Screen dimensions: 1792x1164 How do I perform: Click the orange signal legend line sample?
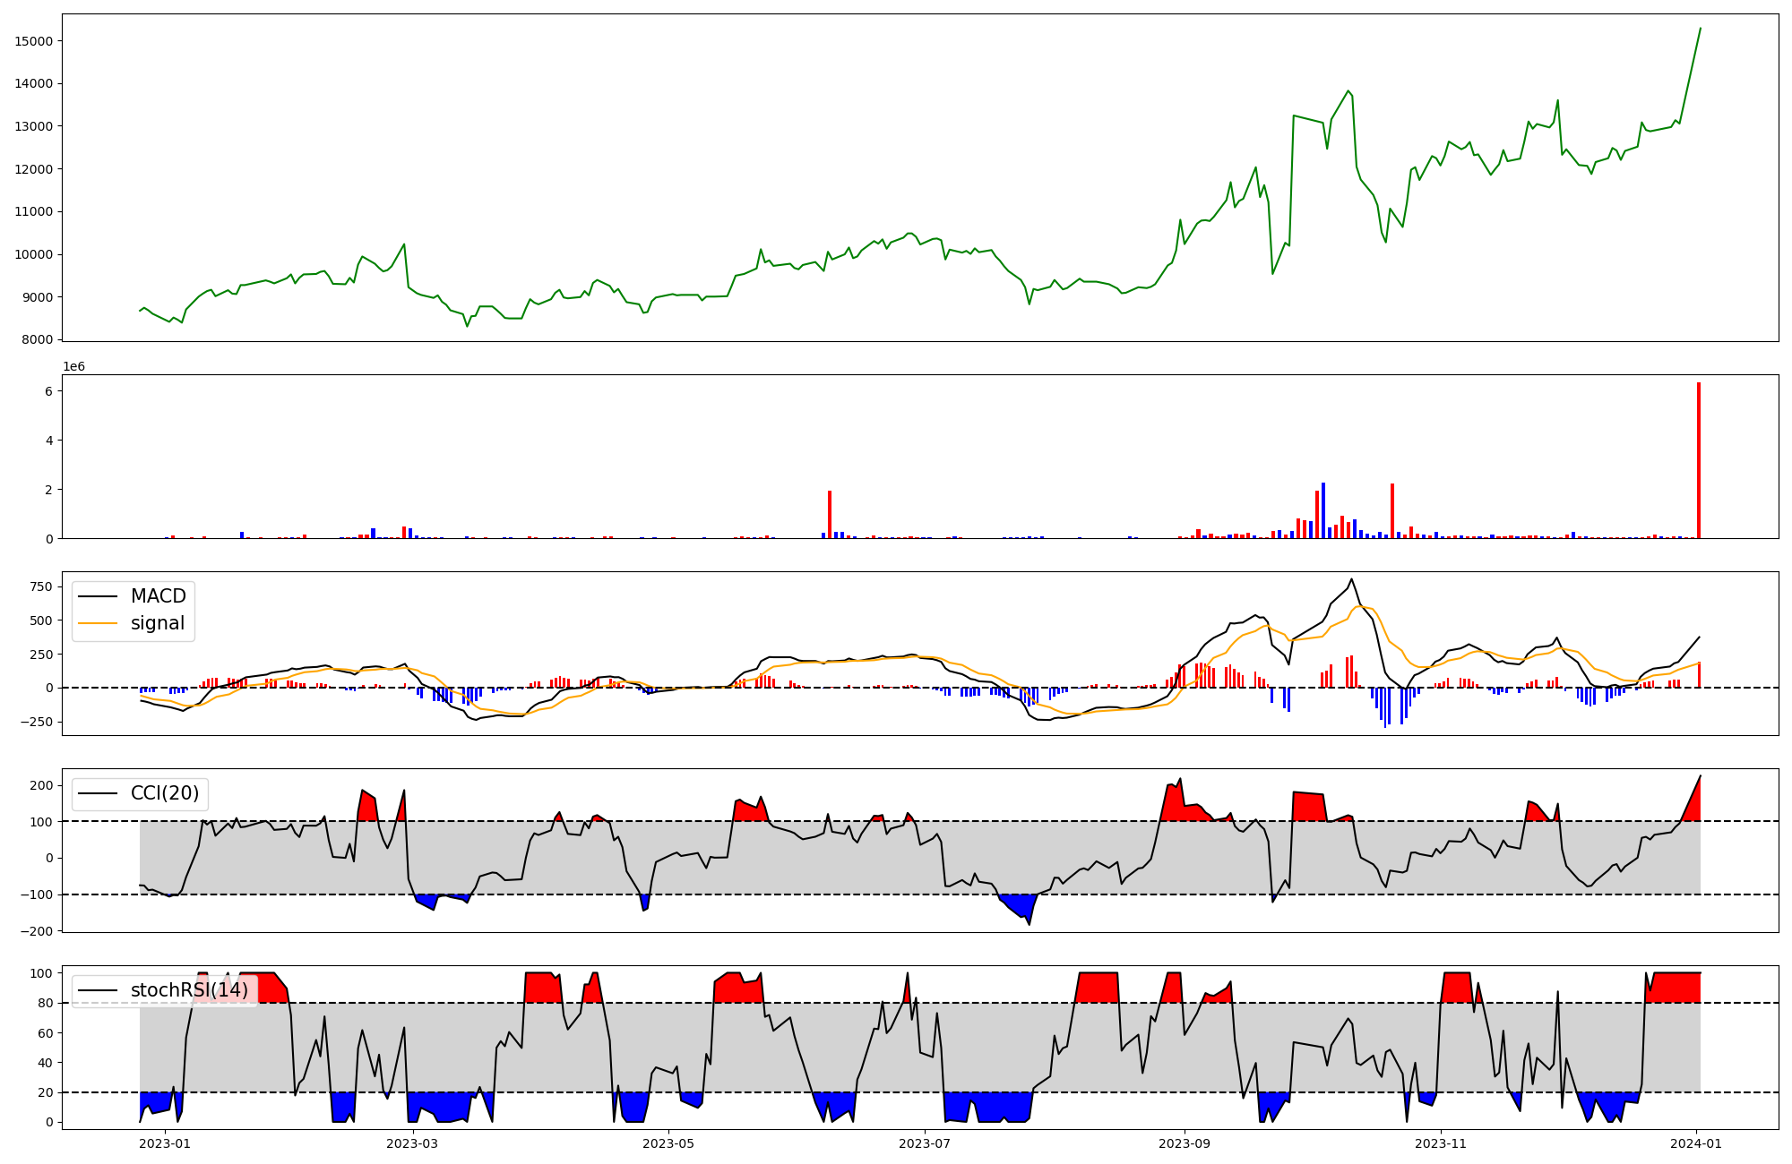point(98,624)
